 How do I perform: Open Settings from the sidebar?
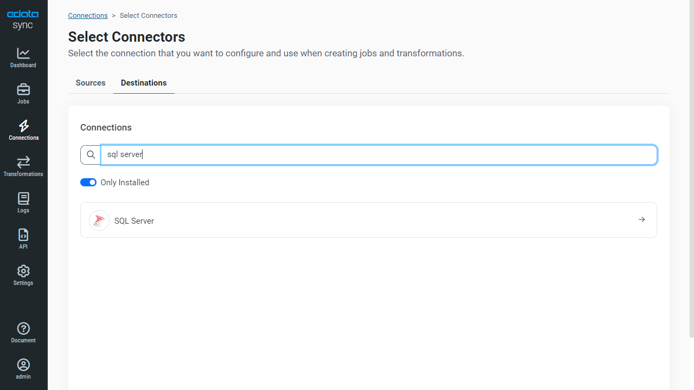point(23,276)
